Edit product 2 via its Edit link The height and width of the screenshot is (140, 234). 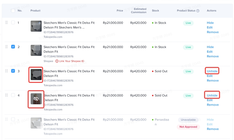(210, 52)
